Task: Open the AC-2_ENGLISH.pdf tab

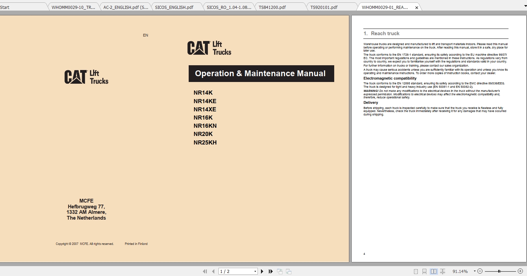Action: click(x=126, y=7)
